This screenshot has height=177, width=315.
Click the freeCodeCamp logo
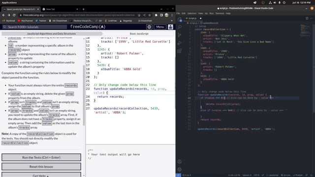[x=88, y=27]
